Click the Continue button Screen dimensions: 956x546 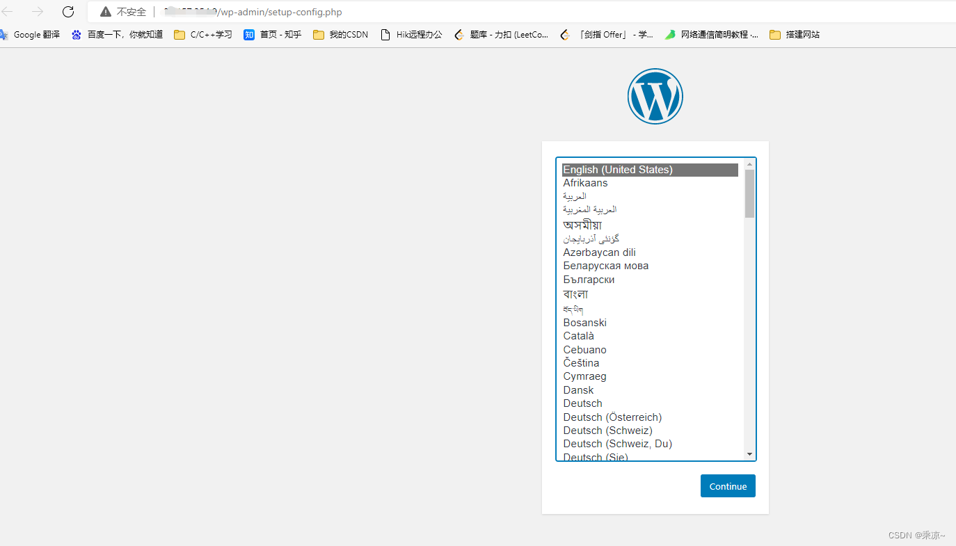(x=728, y=486)
